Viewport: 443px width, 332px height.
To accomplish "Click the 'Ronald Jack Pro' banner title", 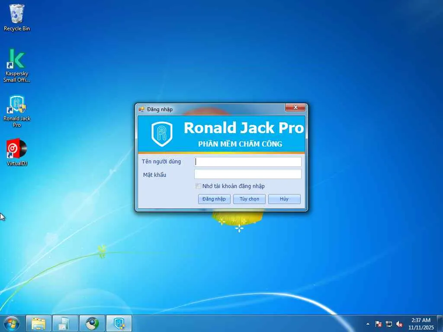I will [x=244, y=128].
